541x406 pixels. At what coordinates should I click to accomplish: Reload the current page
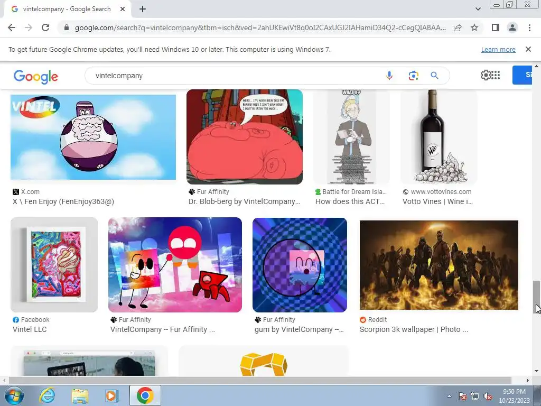pos(45,27)
